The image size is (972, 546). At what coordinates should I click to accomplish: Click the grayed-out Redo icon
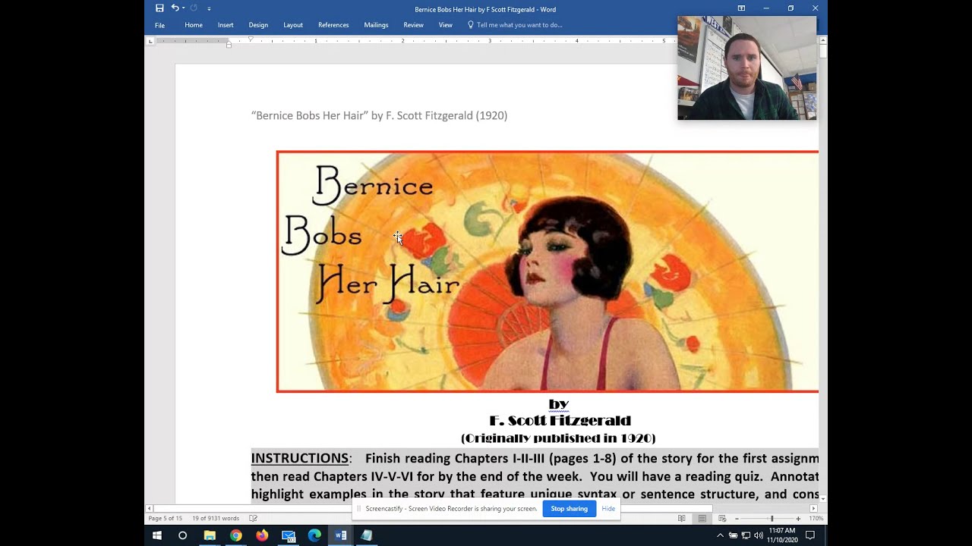click(194, 8)
